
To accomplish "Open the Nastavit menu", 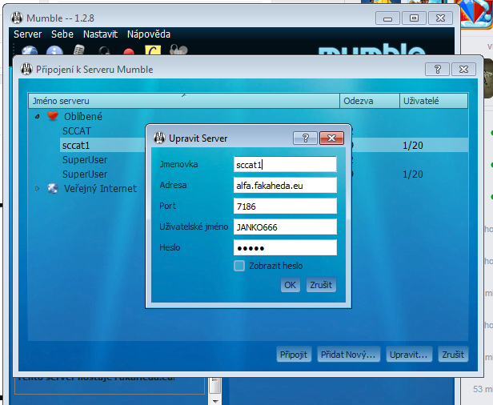I will (100, 34).
